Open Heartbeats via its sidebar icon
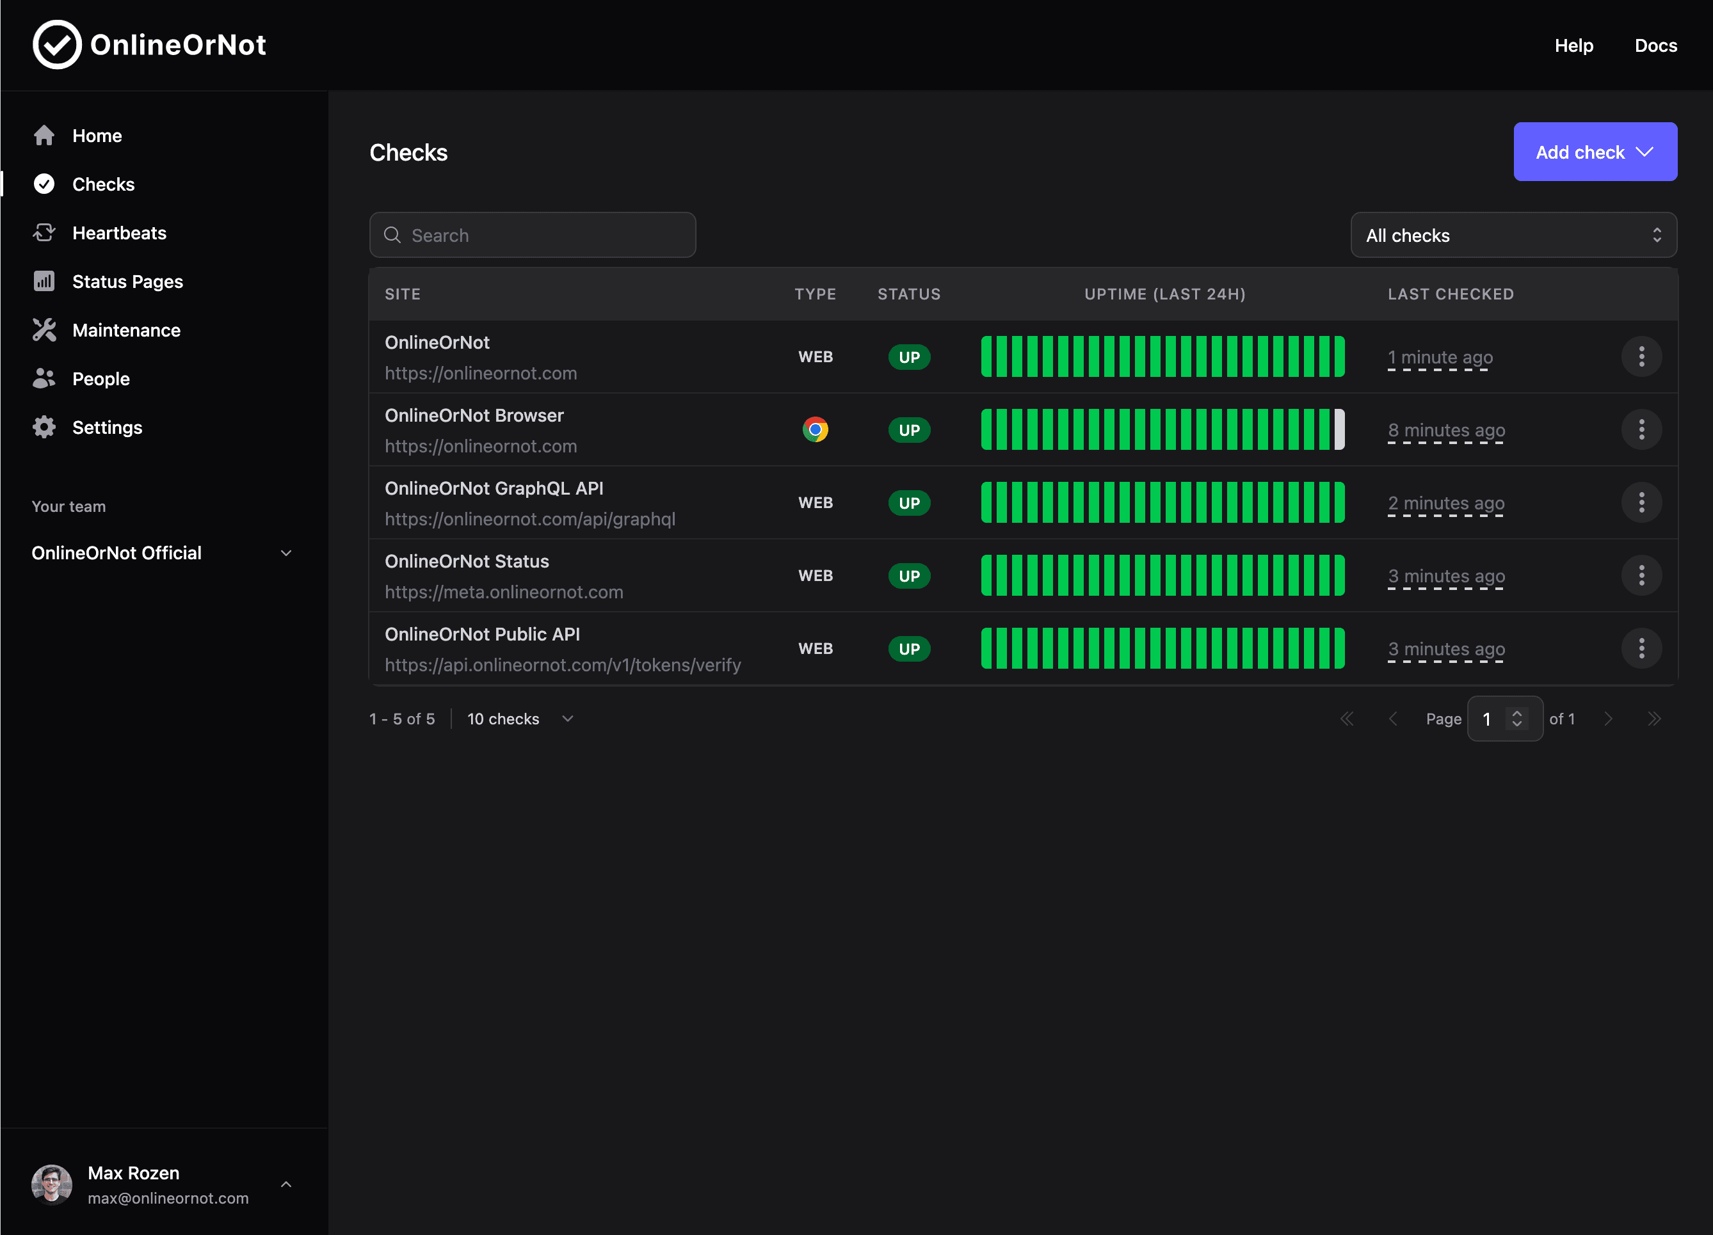This screenshot has height=1235, width=1713. click(44, 232)
